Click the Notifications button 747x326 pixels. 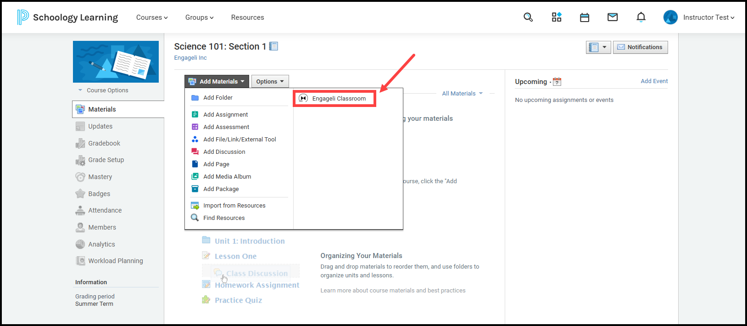click(x=641, y=47)
